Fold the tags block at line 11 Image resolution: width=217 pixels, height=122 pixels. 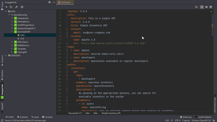point(67,47)
